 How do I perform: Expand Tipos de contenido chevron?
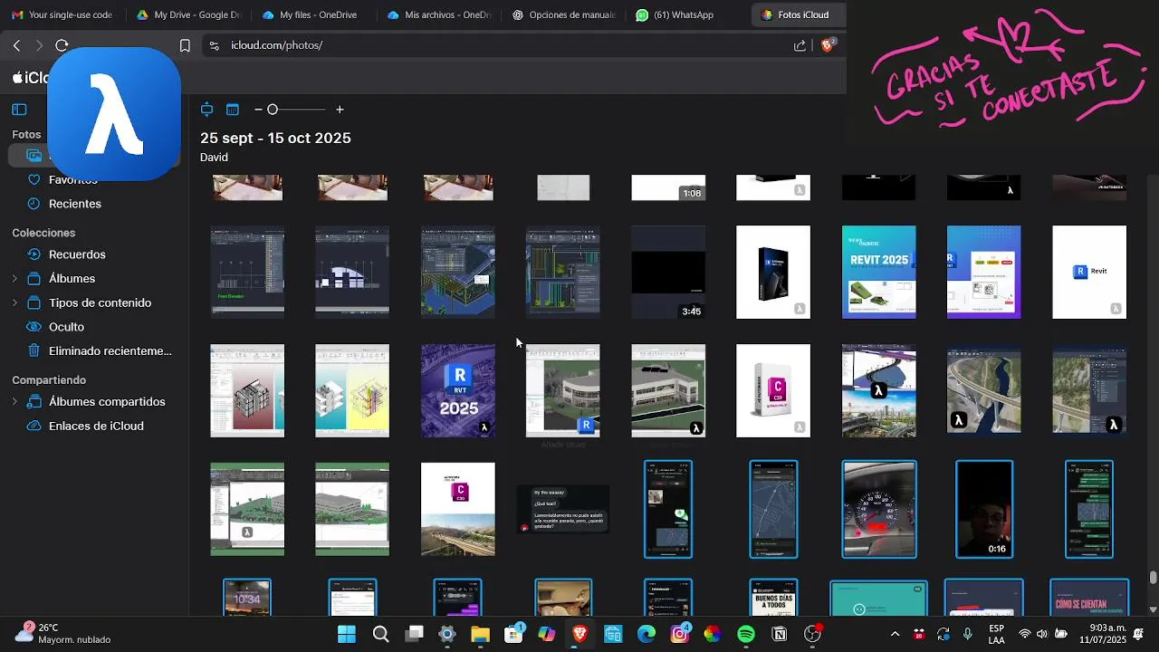point(14,303)
